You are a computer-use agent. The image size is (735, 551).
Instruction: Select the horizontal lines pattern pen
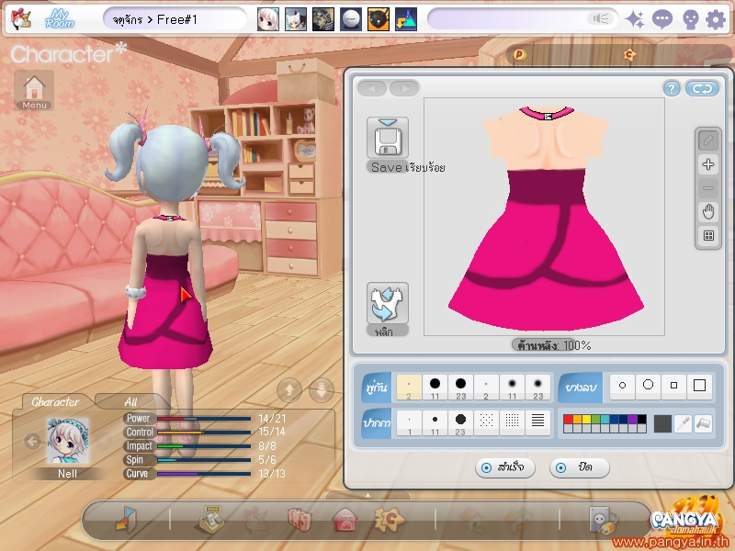coord(537,422)
